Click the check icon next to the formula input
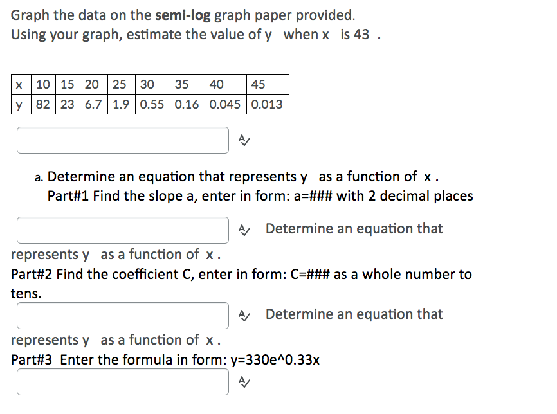Screen dimensions: 557x414 point(243,381)
